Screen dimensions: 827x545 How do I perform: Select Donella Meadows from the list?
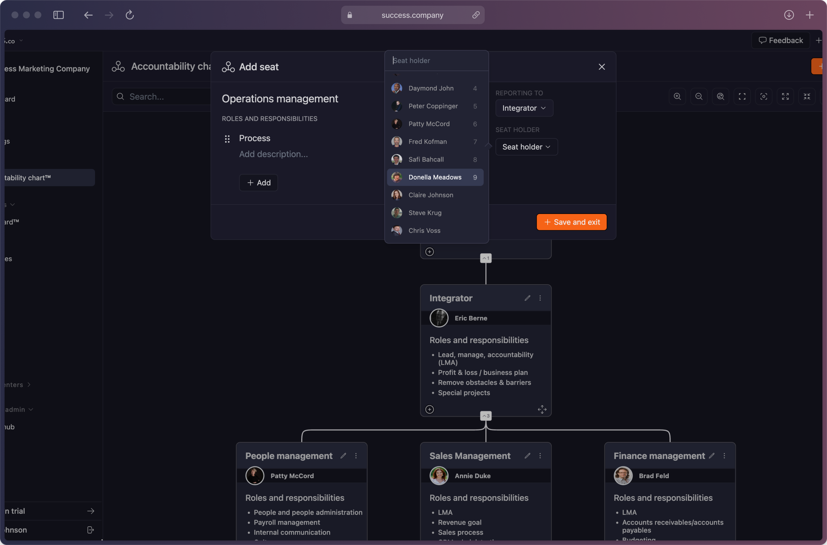tap(435, 177)
